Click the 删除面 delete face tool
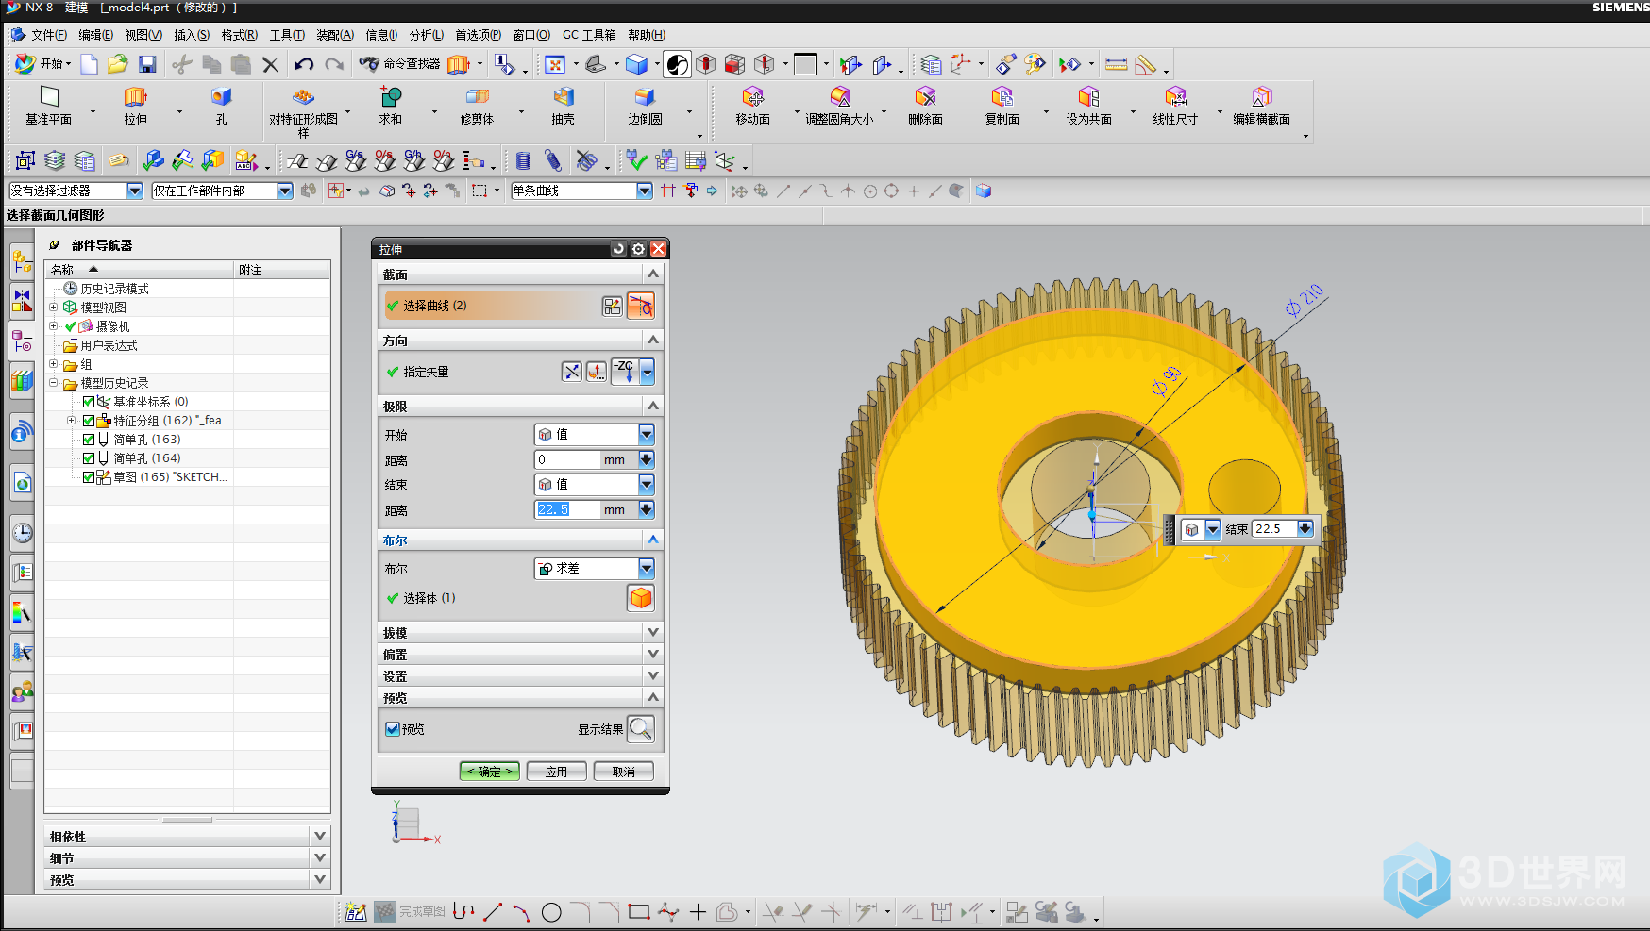 pos(925,106)
